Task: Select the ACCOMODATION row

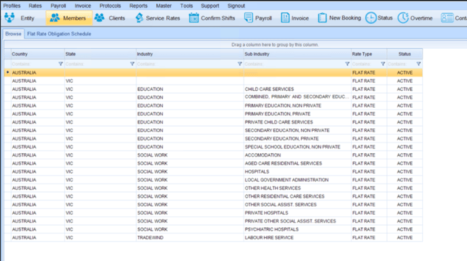Action: pyautogui.click(x=213, y=155)
